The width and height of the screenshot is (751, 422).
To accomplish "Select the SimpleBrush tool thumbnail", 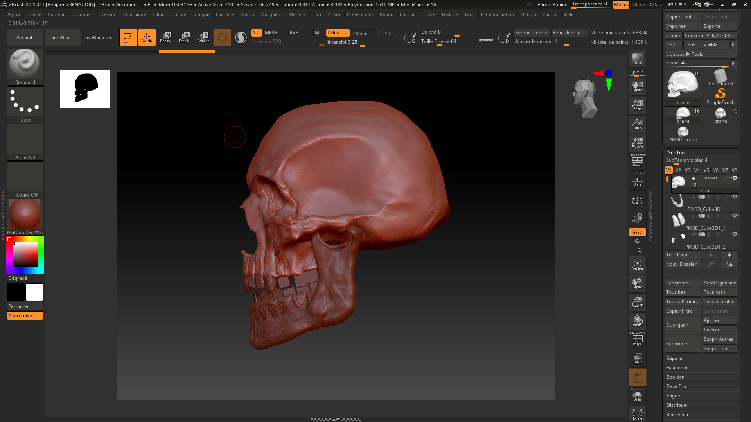I will [x=720, y=96].
